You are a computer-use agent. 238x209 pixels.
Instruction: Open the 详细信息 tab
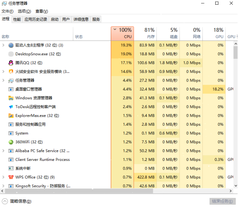(81, 19)
